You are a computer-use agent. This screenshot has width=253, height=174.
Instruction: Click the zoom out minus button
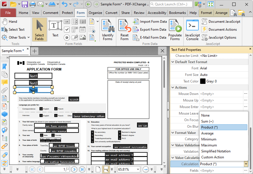click(146, 169)
